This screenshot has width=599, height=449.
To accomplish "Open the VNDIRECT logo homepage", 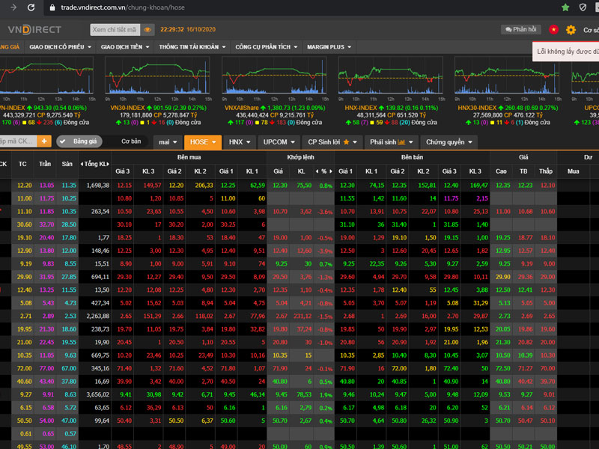I will (34, 29).
